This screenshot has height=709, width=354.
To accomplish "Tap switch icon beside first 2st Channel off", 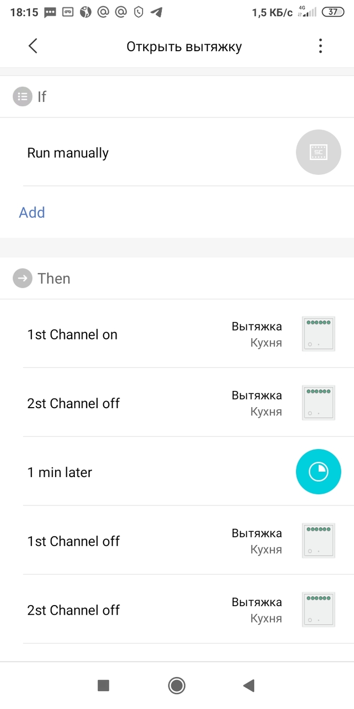I will [318, 403].
